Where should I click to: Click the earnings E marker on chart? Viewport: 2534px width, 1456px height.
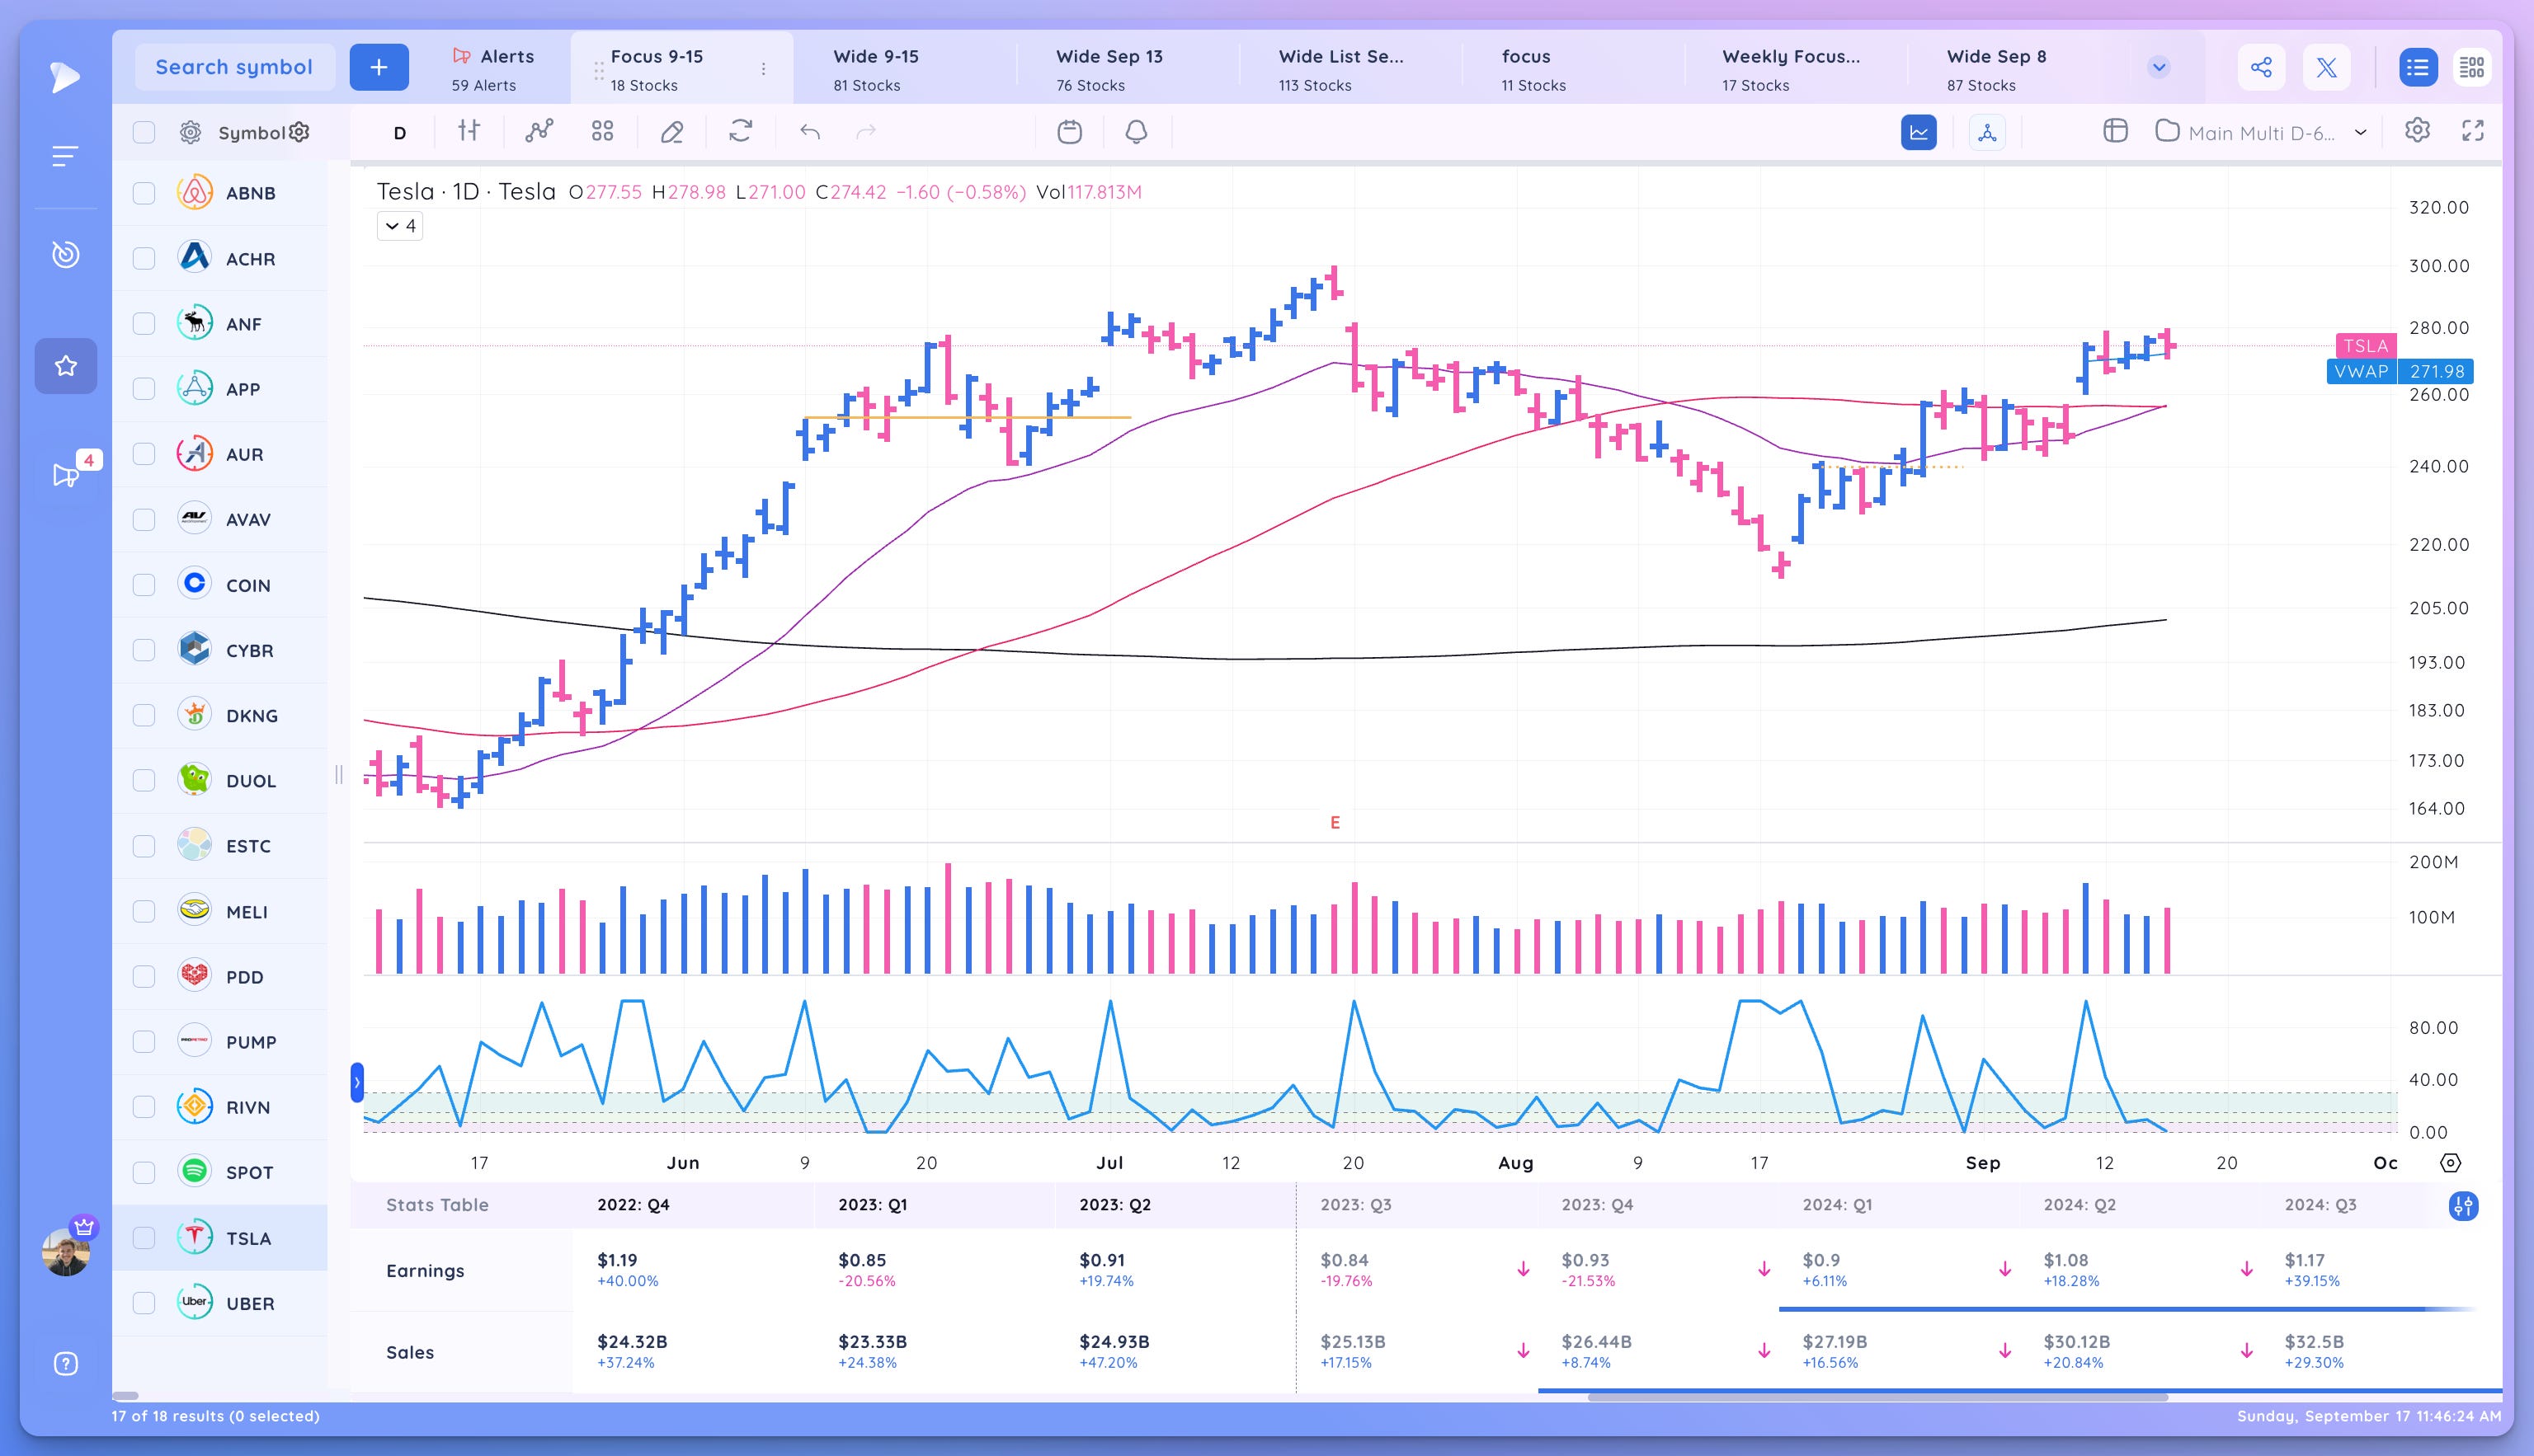pyautogui.click(x=1335, y=823)
